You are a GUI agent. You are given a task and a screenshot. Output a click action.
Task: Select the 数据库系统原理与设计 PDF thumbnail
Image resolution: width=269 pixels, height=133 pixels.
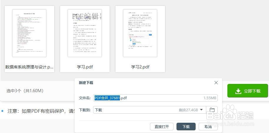pos(29,33)
